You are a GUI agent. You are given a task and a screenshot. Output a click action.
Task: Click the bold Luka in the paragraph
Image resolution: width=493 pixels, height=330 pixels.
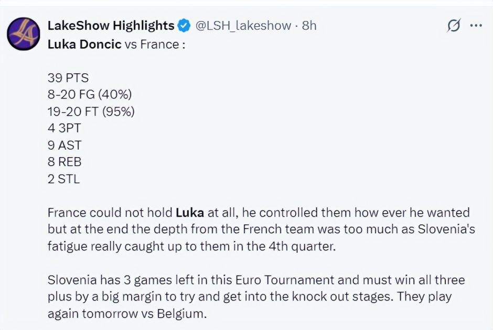click(190, 213)
